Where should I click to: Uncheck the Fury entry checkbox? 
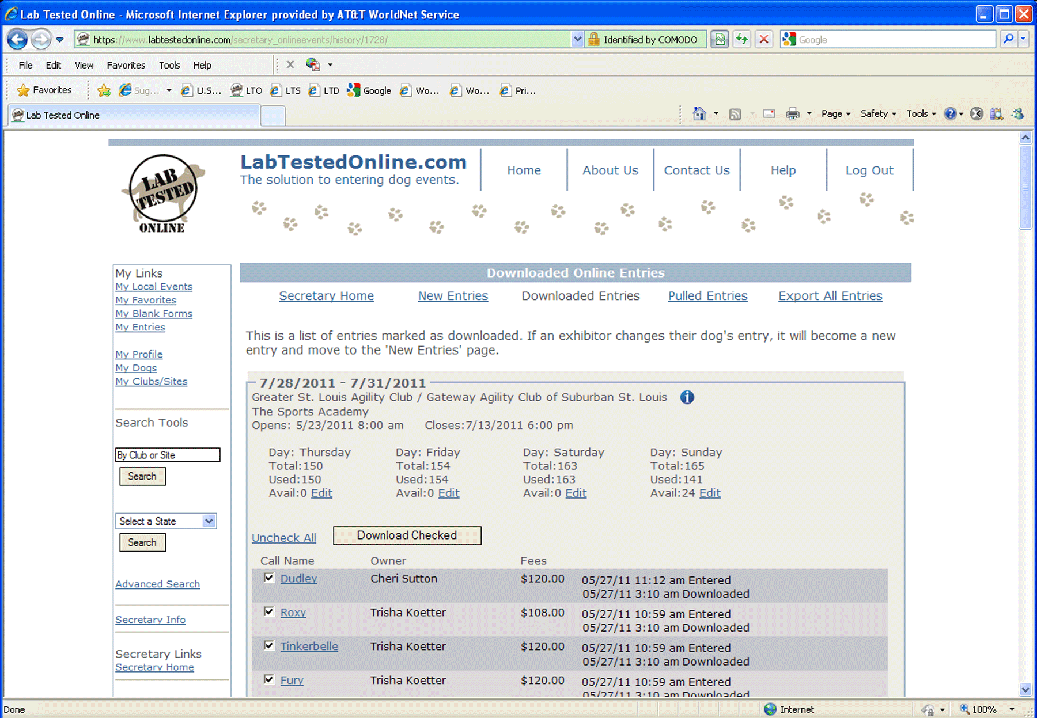click(269, 679)
